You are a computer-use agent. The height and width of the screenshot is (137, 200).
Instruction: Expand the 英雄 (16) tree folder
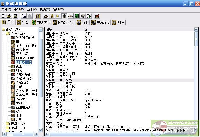(x=4, y=128)
